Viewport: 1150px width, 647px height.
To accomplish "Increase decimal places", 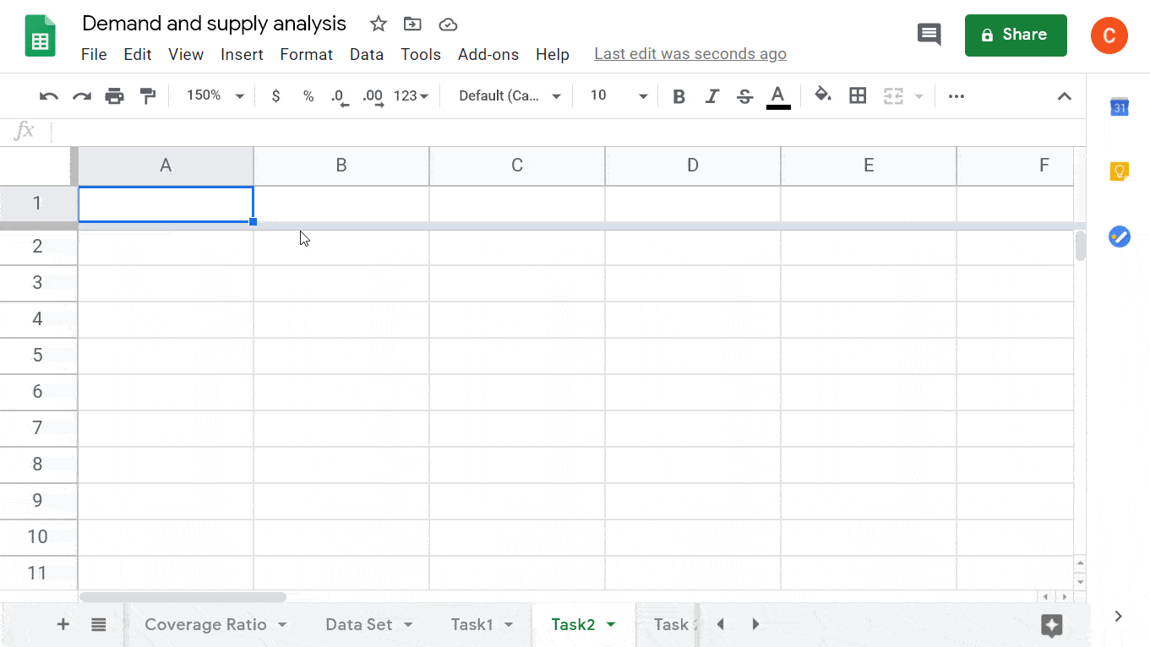I will 373,97.
